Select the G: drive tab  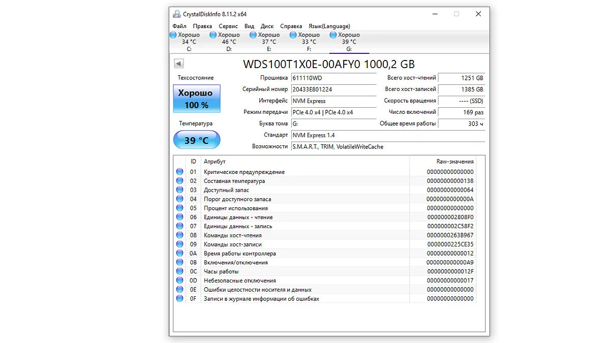[349, 42]
